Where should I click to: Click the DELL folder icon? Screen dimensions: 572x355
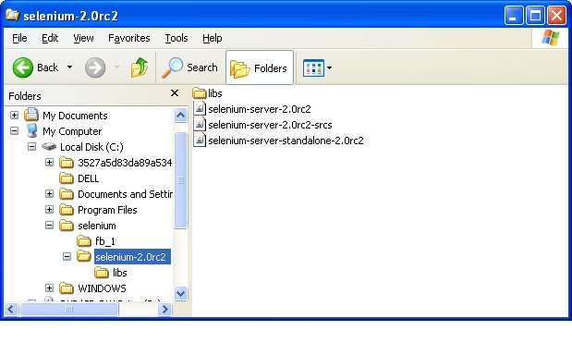[67, 178]
